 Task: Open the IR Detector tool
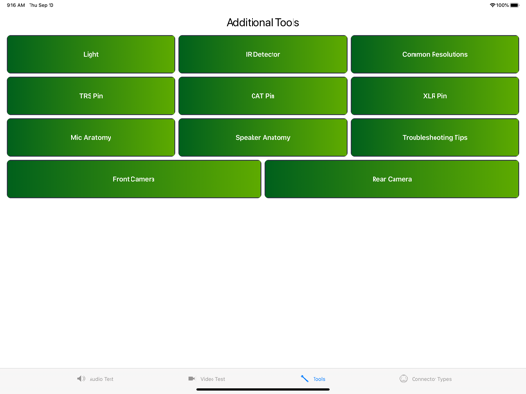click(x=263, y=54)
